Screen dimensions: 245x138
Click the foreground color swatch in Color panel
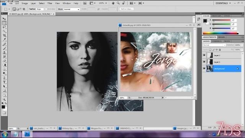[205, 21]
